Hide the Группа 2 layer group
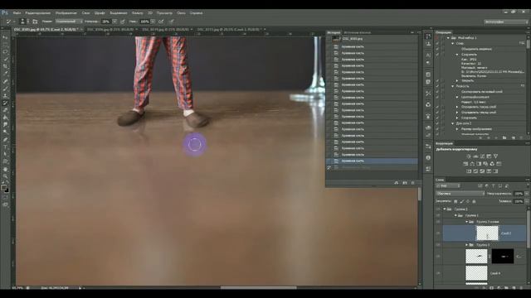This screenshot has height=298, width=531. [x=438, y=209]
